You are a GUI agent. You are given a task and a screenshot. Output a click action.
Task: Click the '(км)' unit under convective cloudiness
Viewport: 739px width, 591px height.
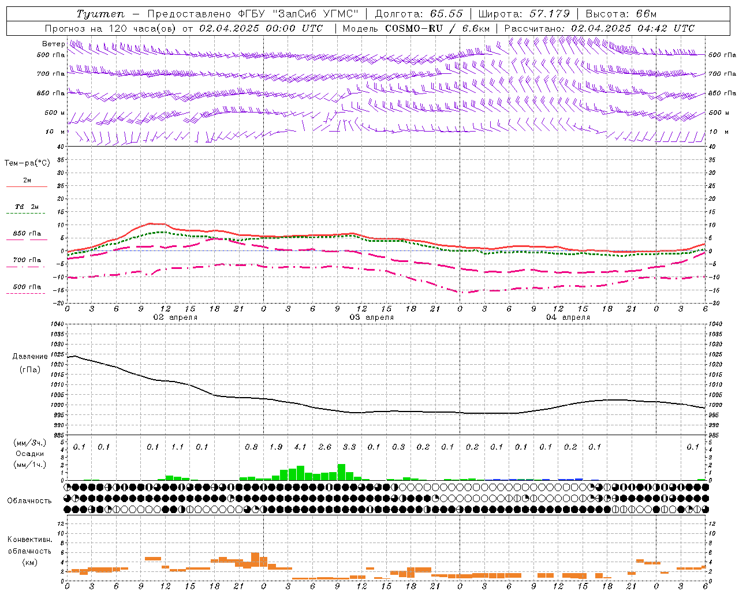30,562
